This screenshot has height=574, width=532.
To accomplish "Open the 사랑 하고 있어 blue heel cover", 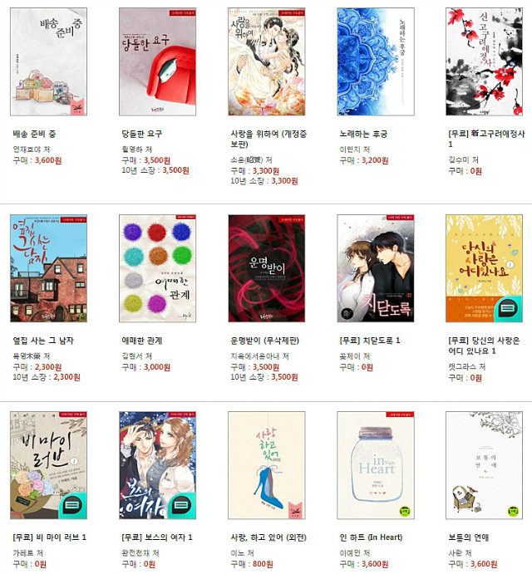I will click(x=266, y=465).
